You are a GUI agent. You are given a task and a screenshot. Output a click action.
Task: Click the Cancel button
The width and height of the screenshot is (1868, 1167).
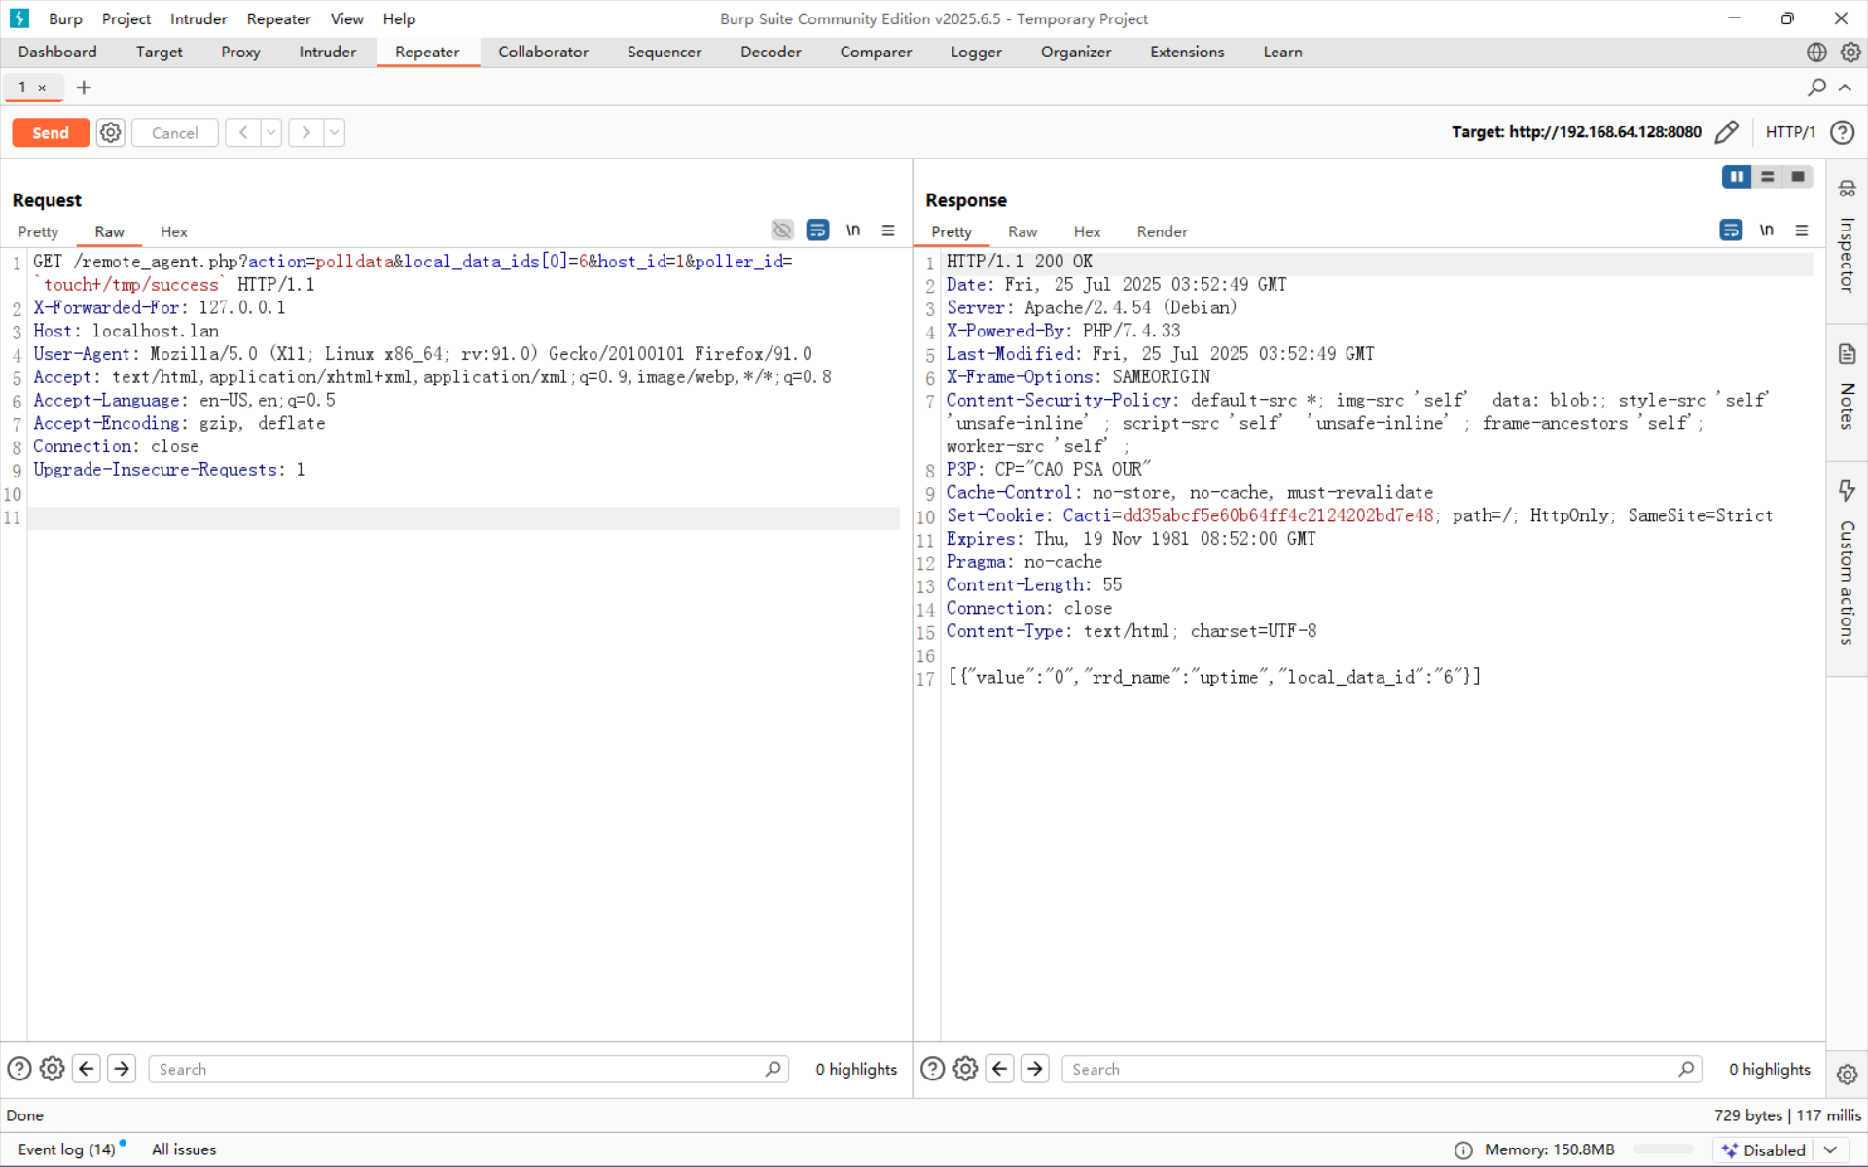pos(174,132)
